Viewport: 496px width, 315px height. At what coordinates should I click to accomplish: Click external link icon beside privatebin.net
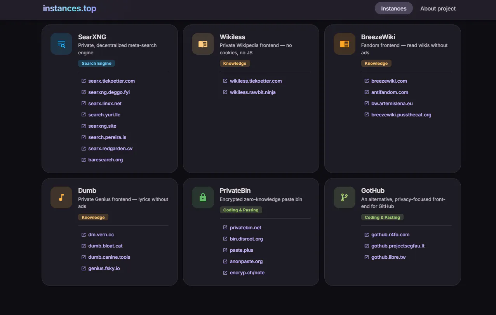[x=225, y=228]
